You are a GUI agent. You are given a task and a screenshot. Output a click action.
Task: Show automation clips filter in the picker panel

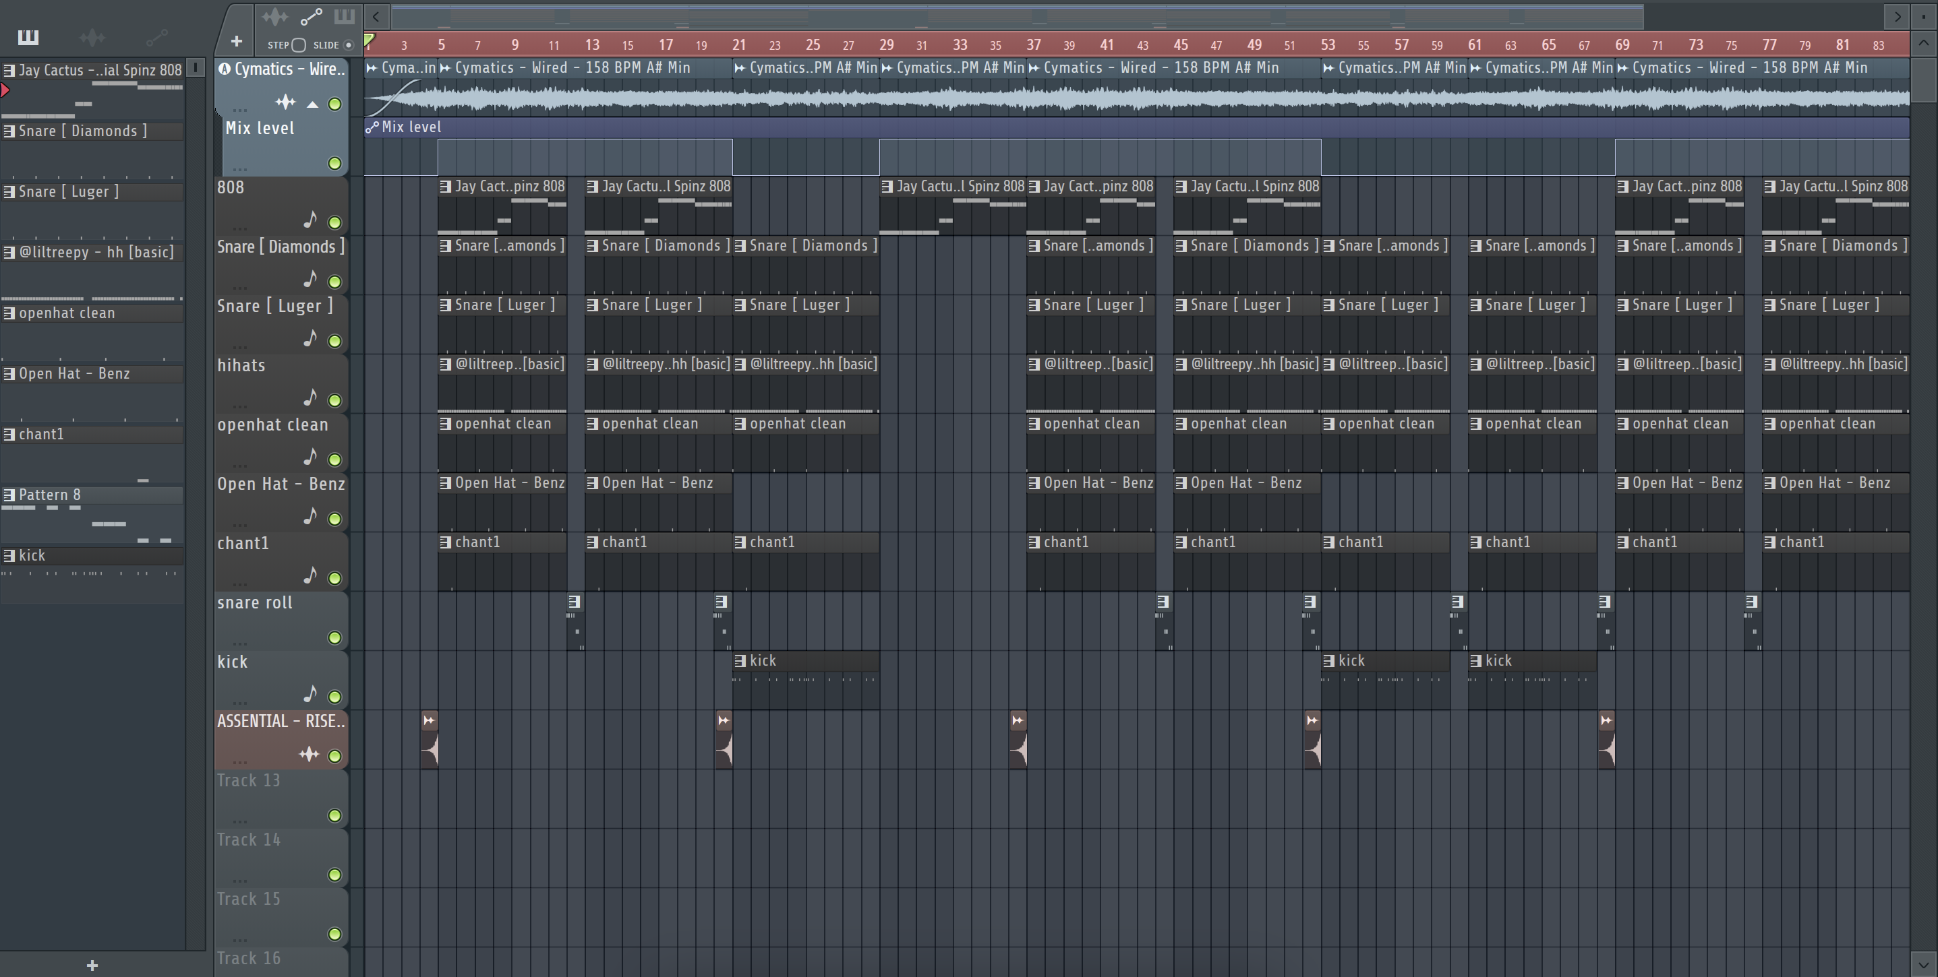(x=156, y=37)
